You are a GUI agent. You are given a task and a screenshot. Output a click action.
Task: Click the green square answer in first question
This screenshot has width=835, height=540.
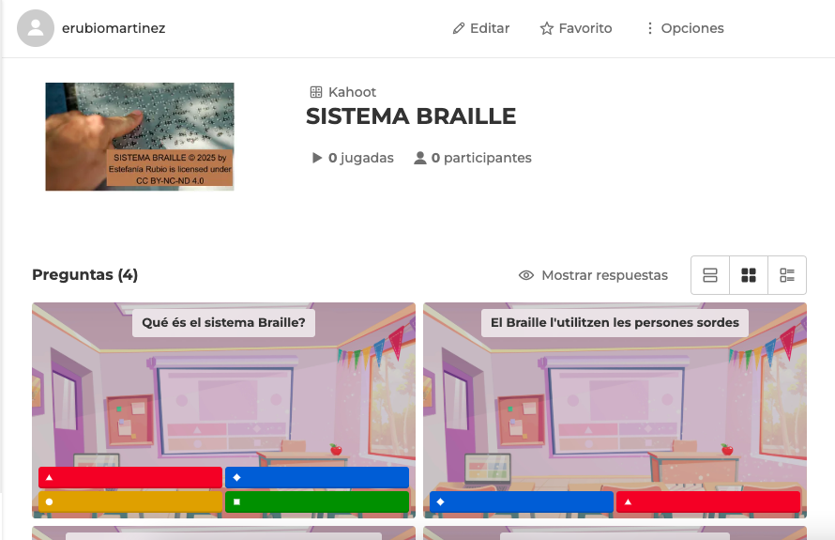[x=317, y=501]
